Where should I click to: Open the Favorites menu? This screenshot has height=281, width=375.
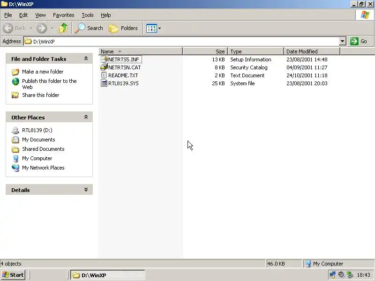tap(64, 15)
